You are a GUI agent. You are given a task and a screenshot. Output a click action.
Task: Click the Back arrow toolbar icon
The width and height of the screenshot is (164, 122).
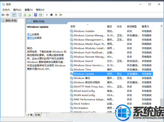[3, 15]
